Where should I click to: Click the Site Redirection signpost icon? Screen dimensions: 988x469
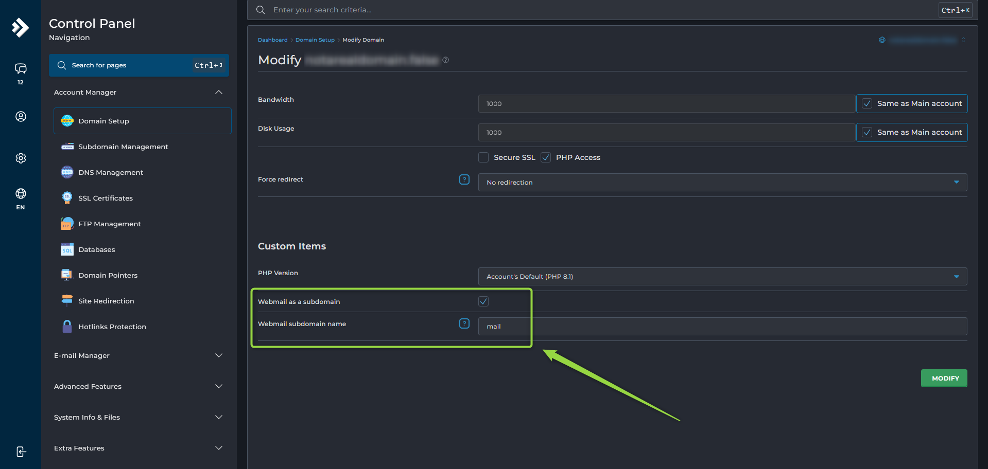click(x=67, y=300)
